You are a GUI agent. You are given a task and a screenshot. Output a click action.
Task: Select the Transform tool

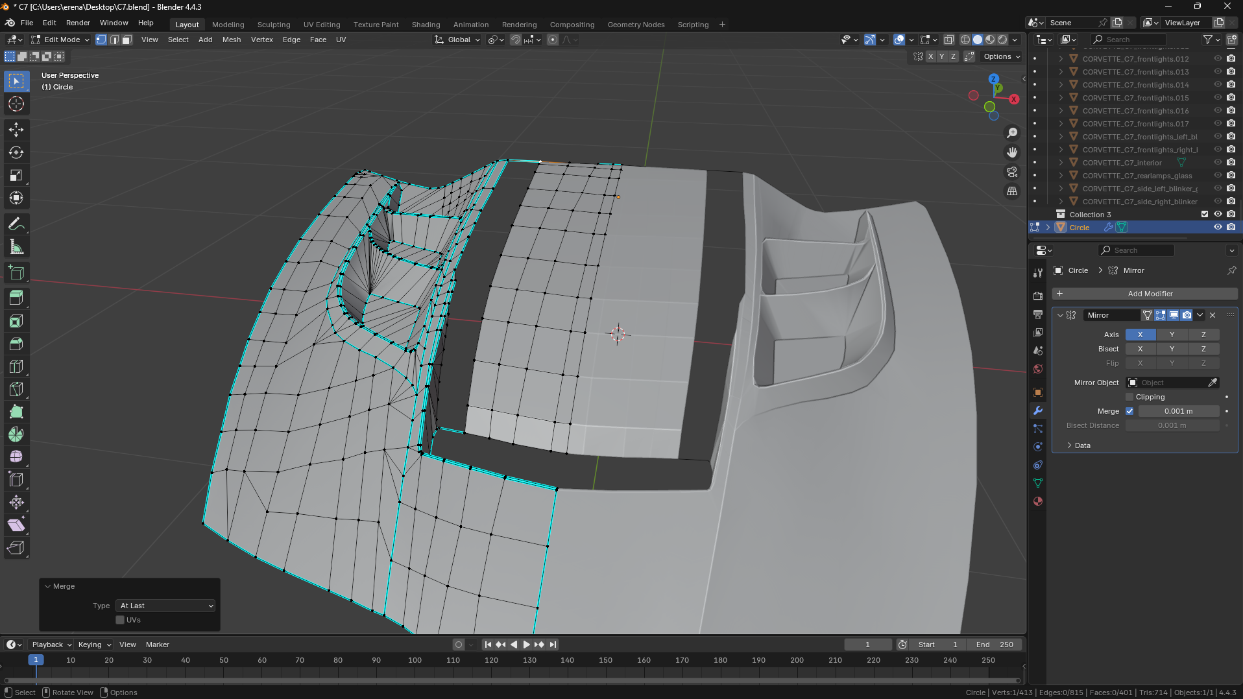coord(16,198)
